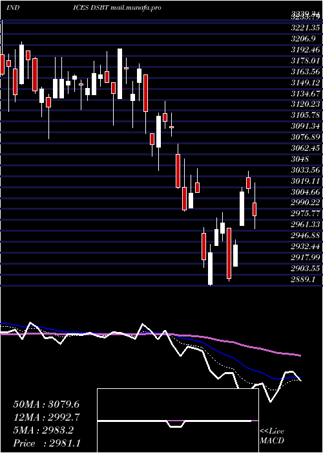Click the 2961.33 axis label
Viewport: 323px width, 453px height.
click(306, 225)
